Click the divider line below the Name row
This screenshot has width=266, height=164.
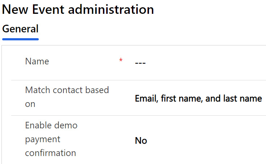pyautogui.click(x=138, y=80)
